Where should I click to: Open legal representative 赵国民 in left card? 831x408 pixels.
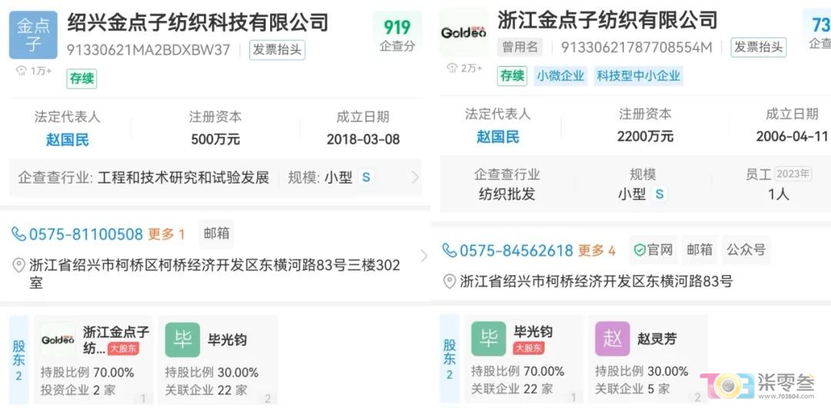[67, 140]
